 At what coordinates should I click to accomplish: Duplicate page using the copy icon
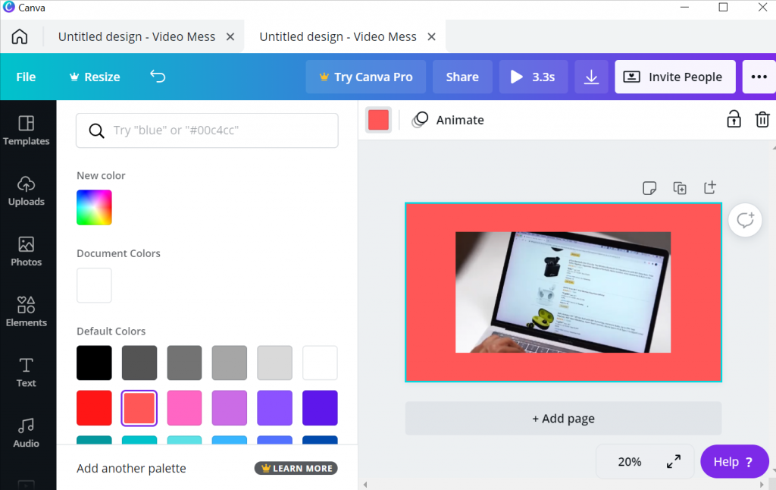(680, 188)
